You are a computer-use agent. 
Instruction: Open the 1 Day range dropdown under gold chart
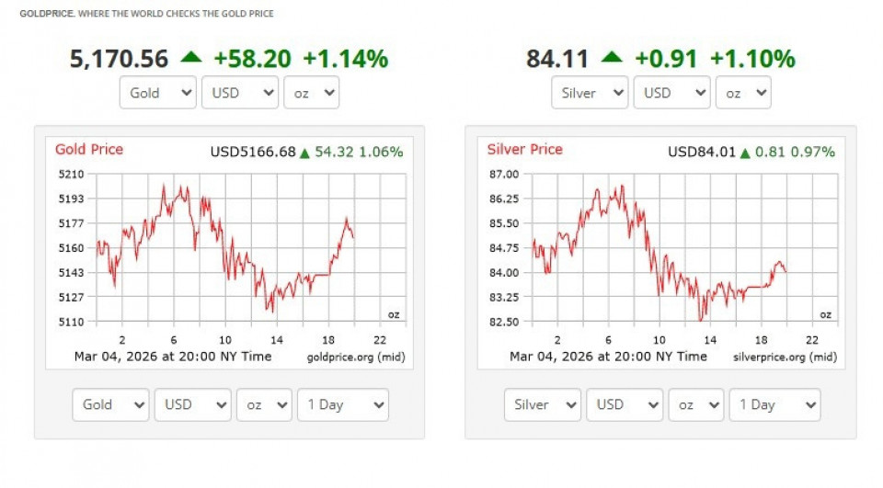tap(342, 404)
